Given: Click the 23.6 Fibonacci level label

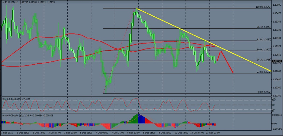Looking at the screenshot, I should (264, 72).
